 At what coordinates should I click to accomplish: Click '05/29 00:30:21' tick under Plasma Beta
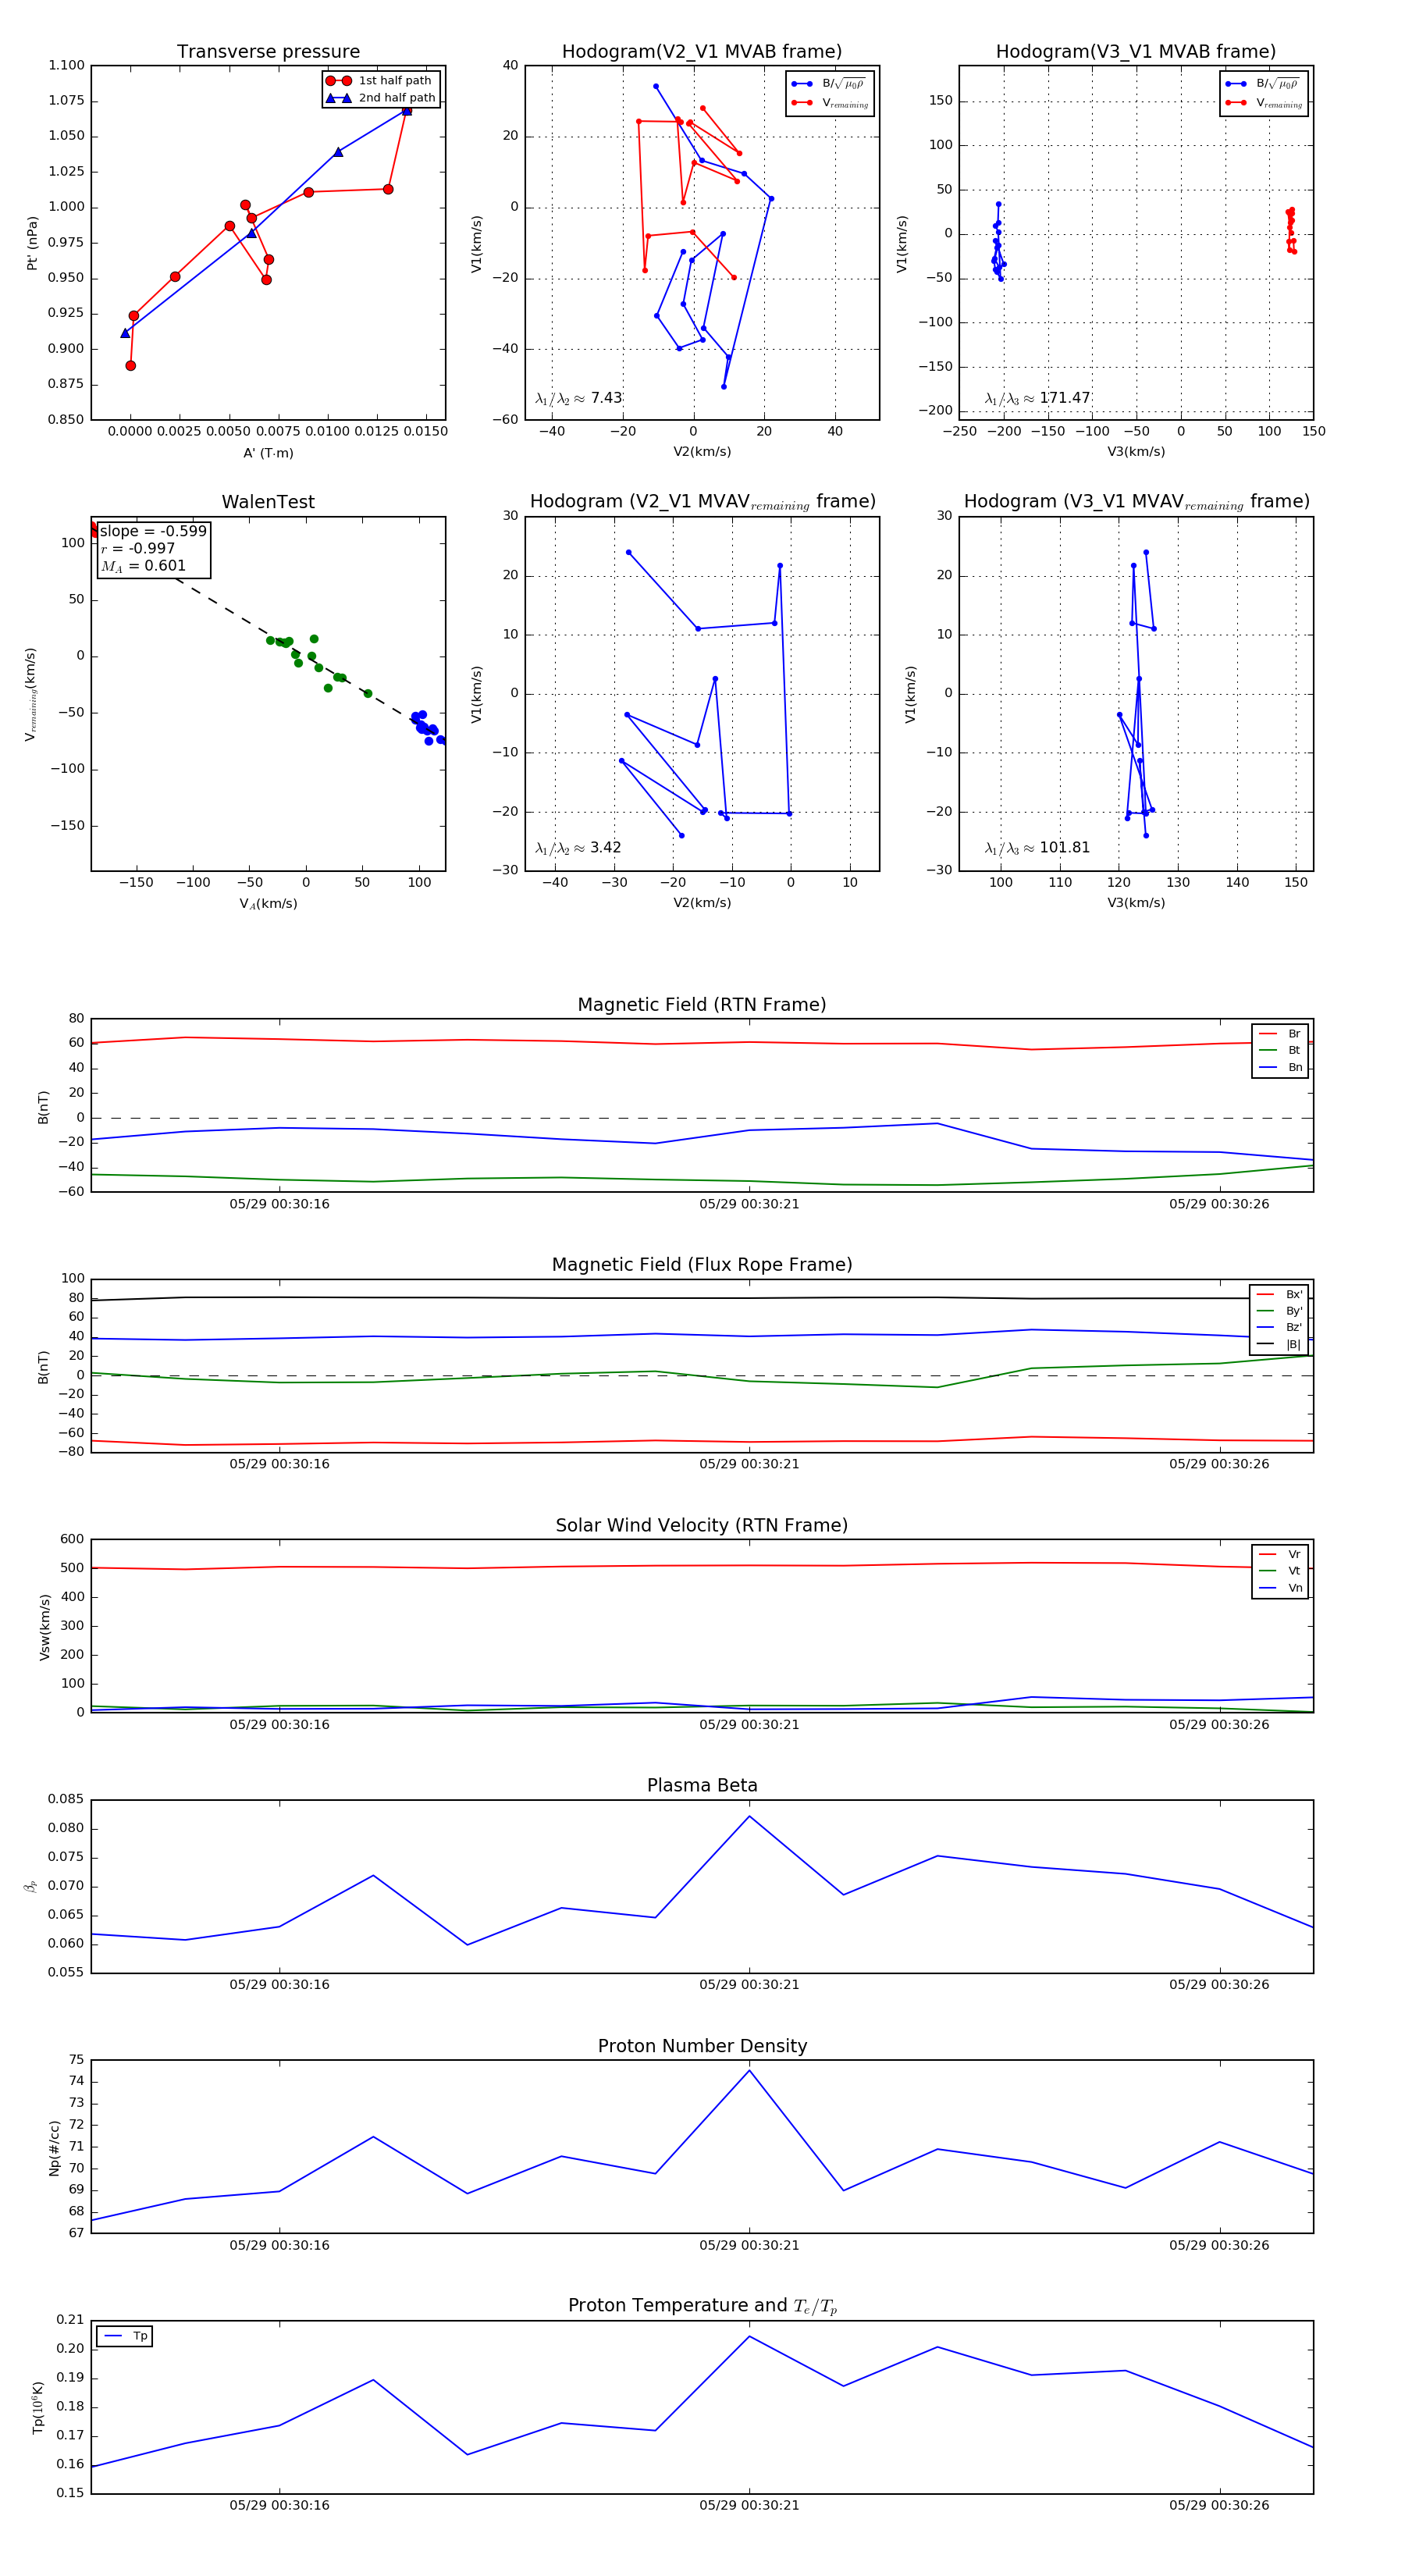click(x=749, y=1985)
